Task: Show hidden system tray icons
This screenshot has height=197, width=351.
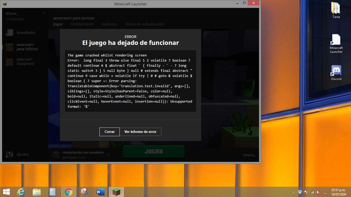Action: coord(294,192)
